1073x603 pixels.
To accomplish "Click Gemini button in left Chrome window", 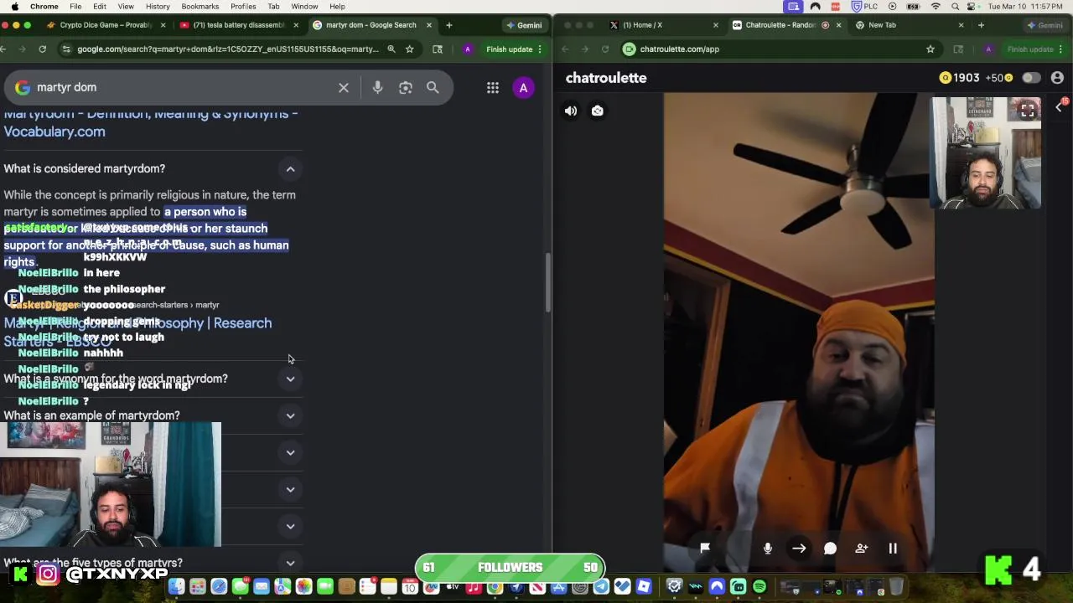I will pos(524,25).
